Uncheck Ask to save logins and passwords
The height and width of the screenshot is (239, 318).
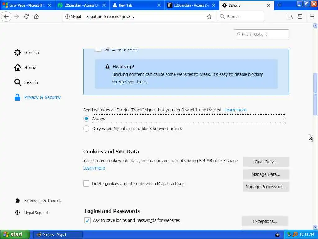click(x=87, y=220)
